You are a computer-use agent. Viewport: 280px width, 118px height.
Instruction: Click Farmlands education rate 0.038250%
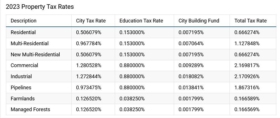[x=132, y=99]
